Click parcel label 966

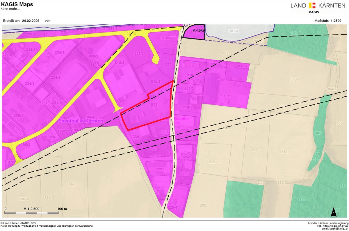pyautogui.click(x=339, y=123)
